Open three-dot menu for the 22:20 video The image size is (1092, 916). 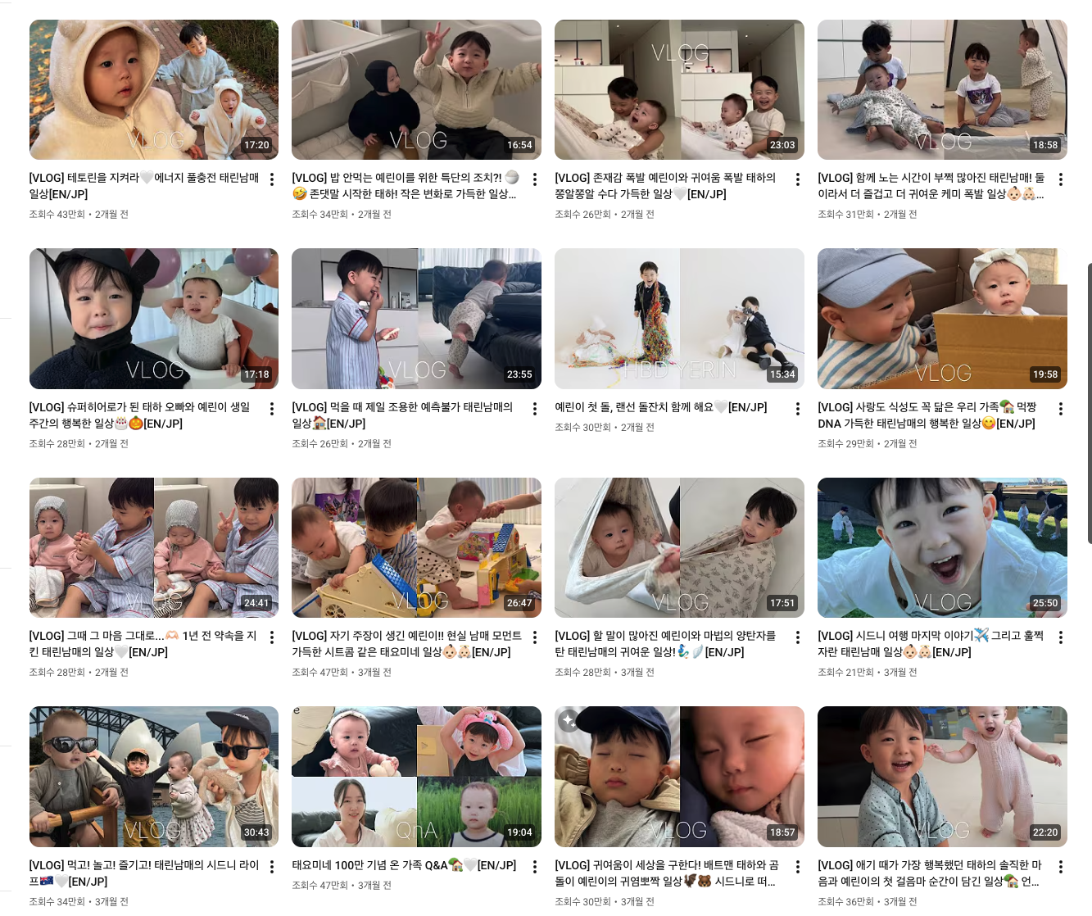pyautogui.click(x=1061, y=867)
